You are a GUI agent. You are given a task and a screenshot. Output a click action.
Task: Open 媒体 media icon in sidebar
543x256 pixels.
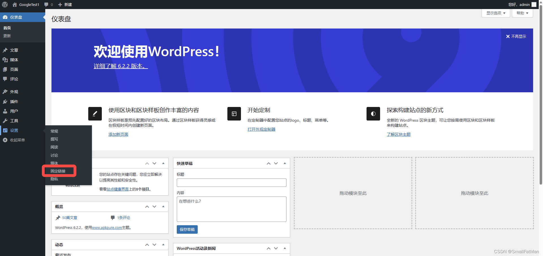tap(5, 60)
